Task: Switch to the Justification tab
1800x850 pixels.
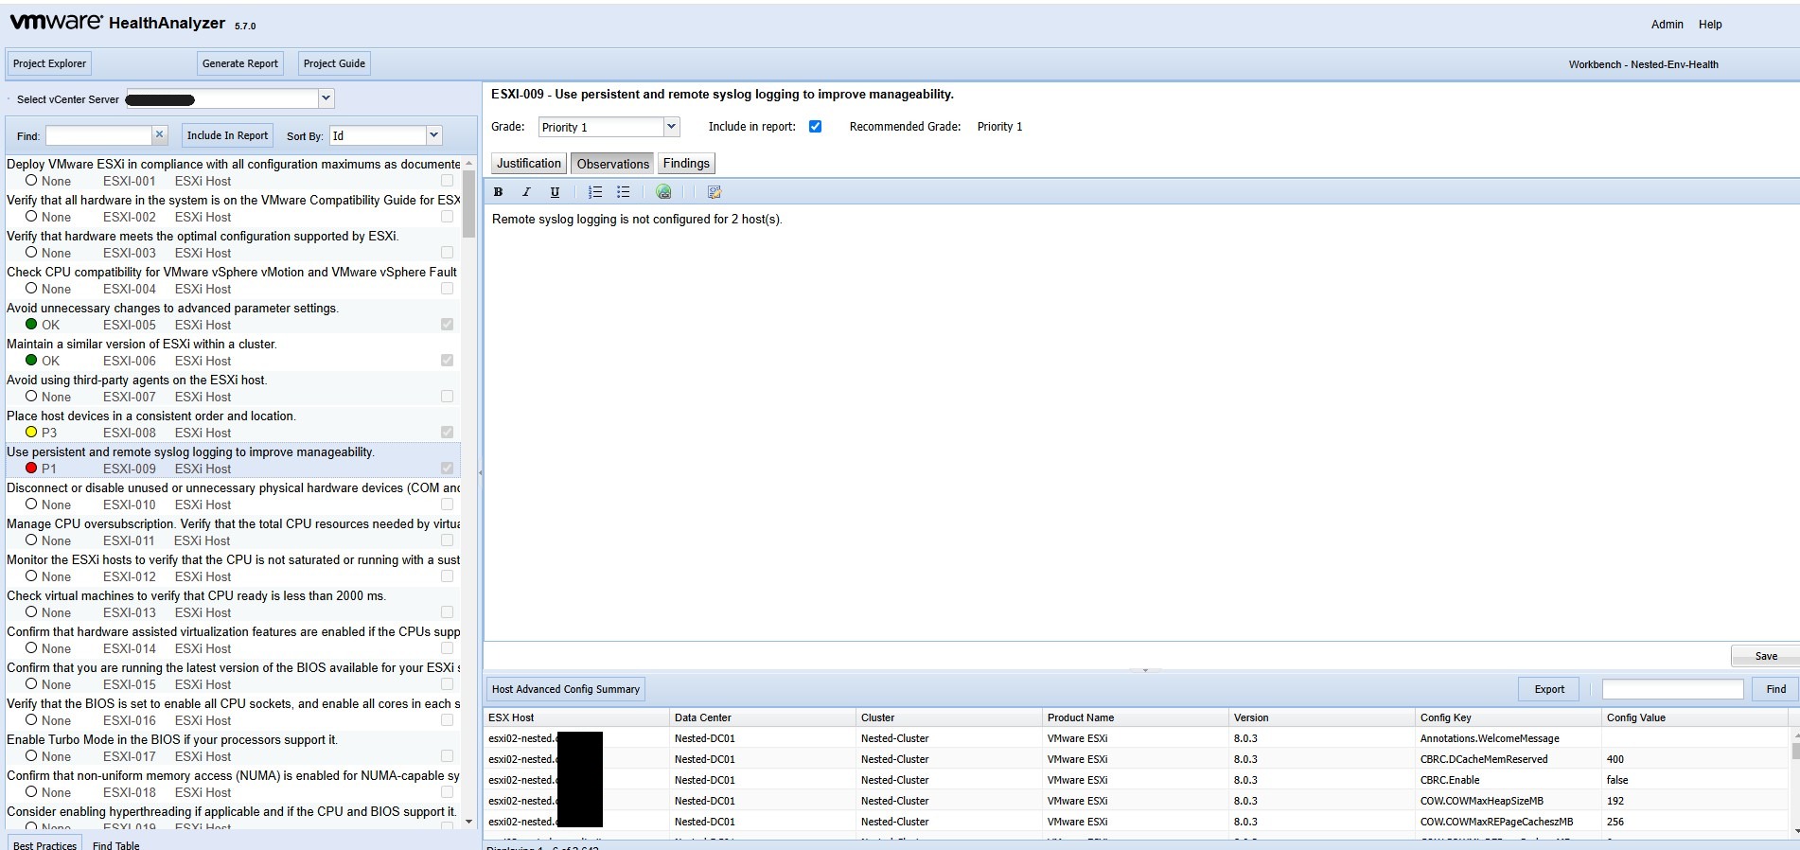Action: [x=529, y=164]
